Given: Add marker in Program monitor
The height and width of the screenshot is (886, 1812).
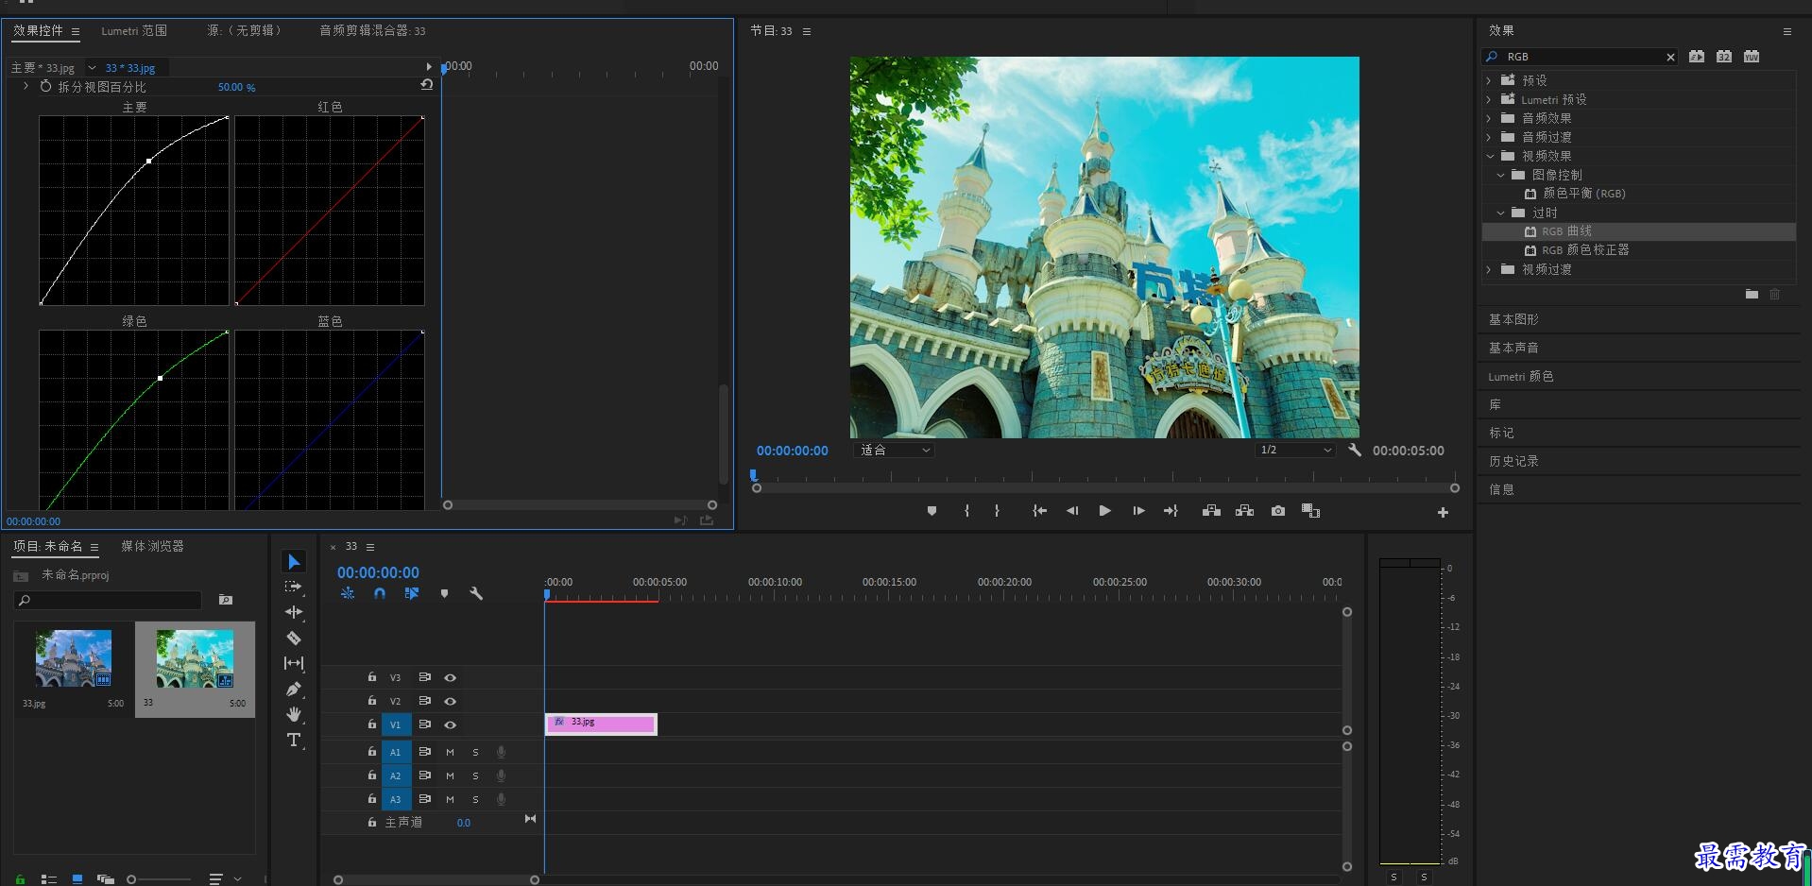Looking at the screenshot, I should 932,511.
